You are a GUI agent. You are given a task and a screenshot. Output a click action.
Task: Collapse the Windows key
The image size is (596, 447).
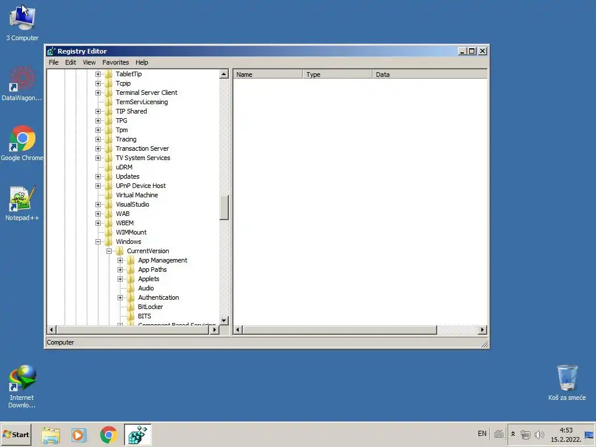98,242
